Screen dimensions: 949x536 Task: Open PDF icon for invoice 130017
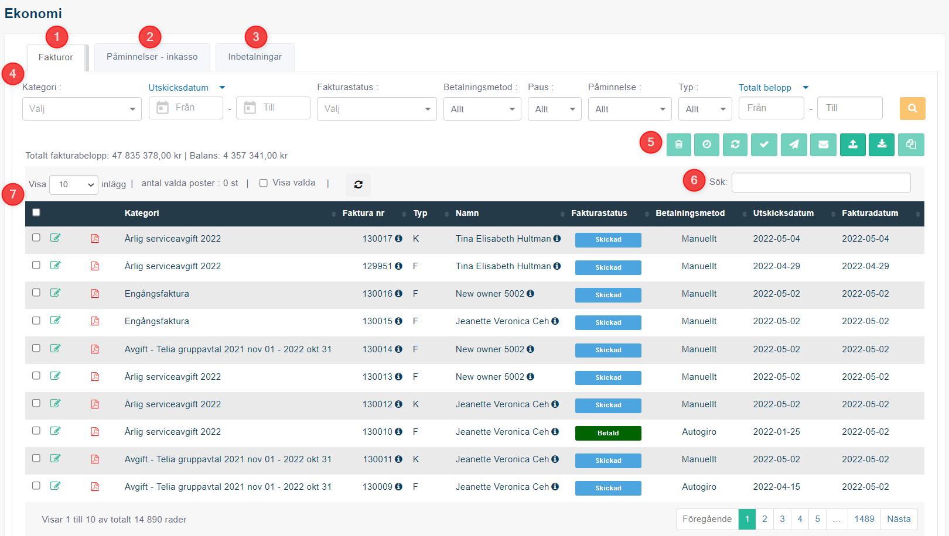(x=95, y=239)
